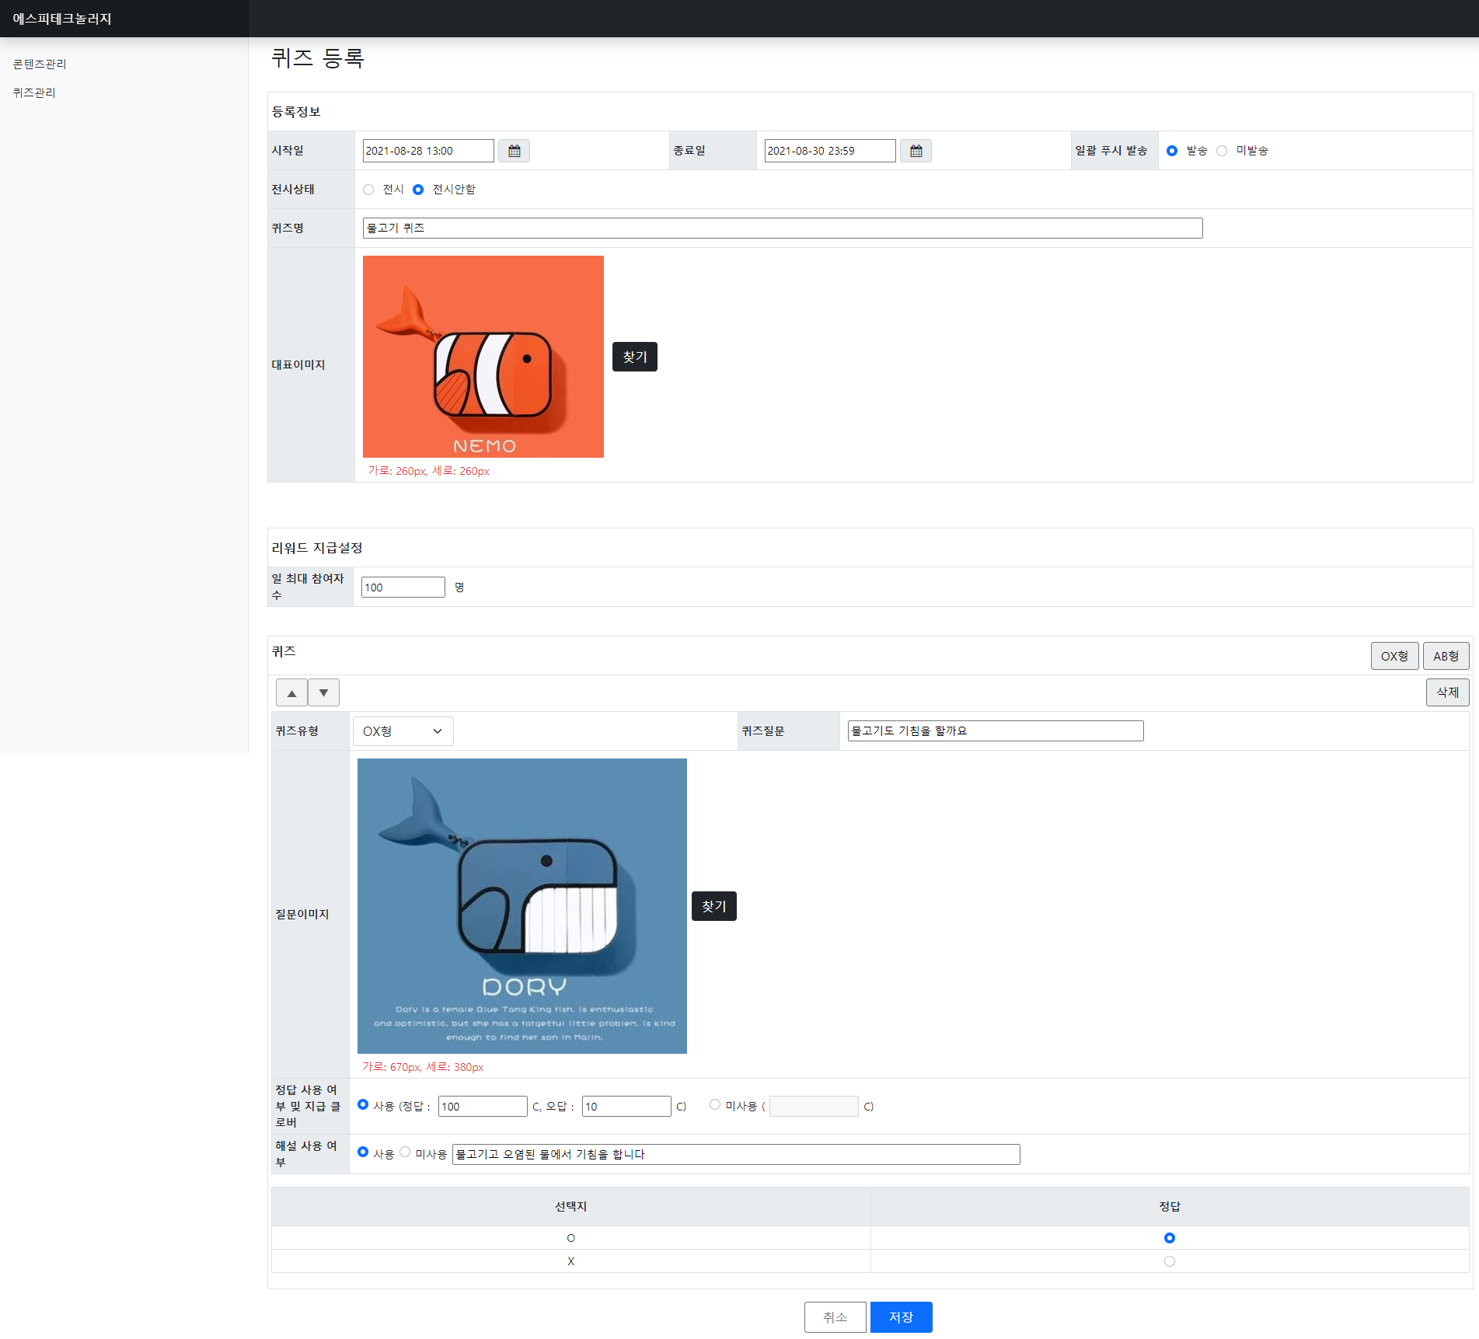This screenshot has height=1339, width=1479.
Task: Click 삭제 to delete the quiz item
Action: [1447, 692]
